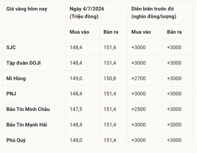Click the 'Giá vàng hôm nay' header cell
Image resolution: width=197 pixels, height=153 pixels.
[x=27, y=9]
